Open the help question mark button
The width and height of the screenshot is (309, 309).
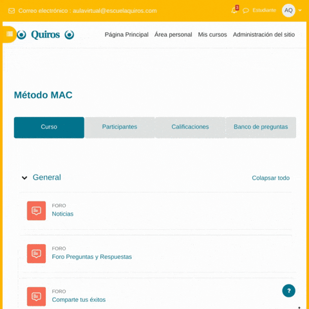(x=288, y=290)
